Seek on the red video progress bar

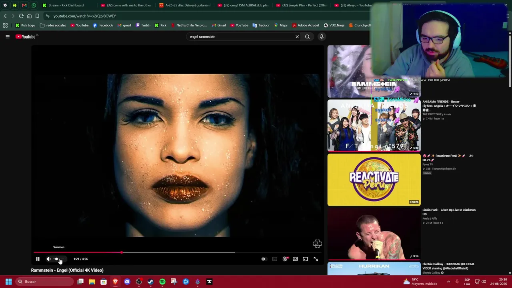tap(177, 252)
